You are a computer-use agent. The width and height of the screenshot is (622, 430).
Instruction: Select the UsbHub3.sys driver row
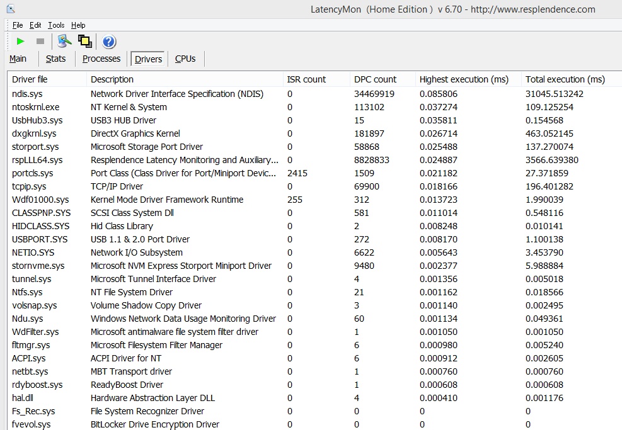click(314, 120)
